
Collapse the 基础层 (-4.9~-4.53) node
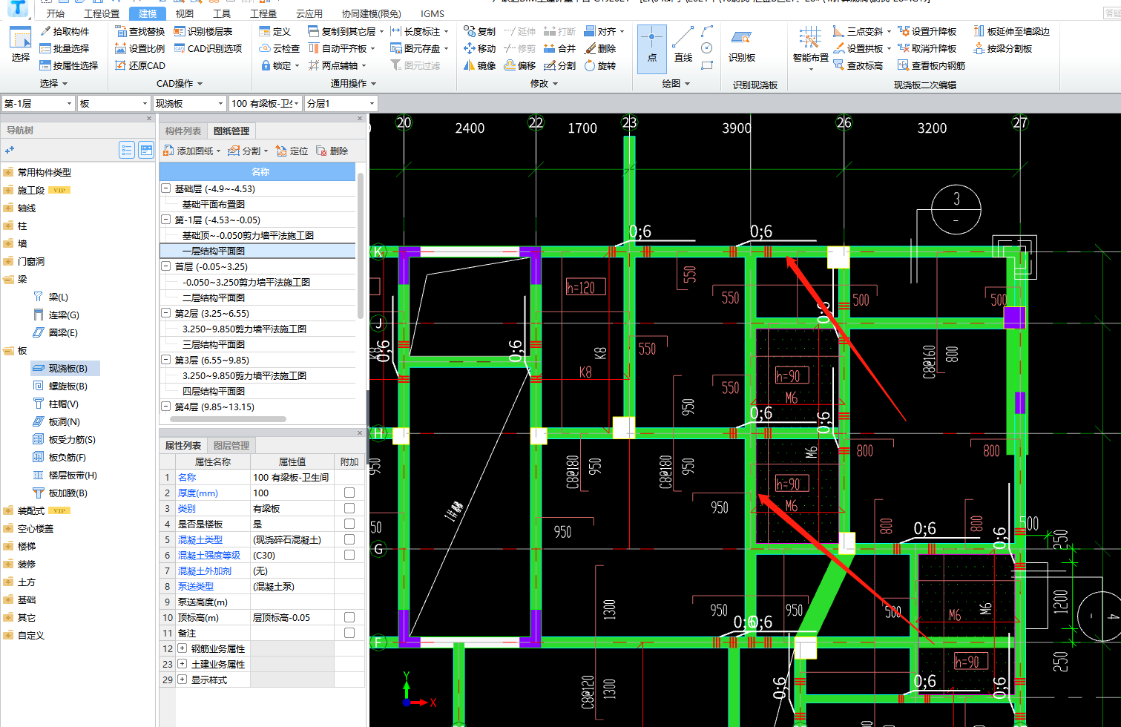[x=166, y=188]
